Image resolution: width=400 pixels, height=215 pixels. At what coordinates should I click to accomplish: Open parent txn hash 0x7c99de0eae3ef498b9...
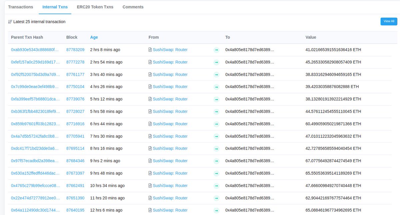[x=35, y=87]
